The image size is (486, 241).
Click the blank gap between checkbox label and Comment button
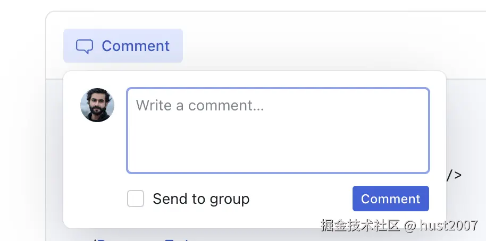300,199
